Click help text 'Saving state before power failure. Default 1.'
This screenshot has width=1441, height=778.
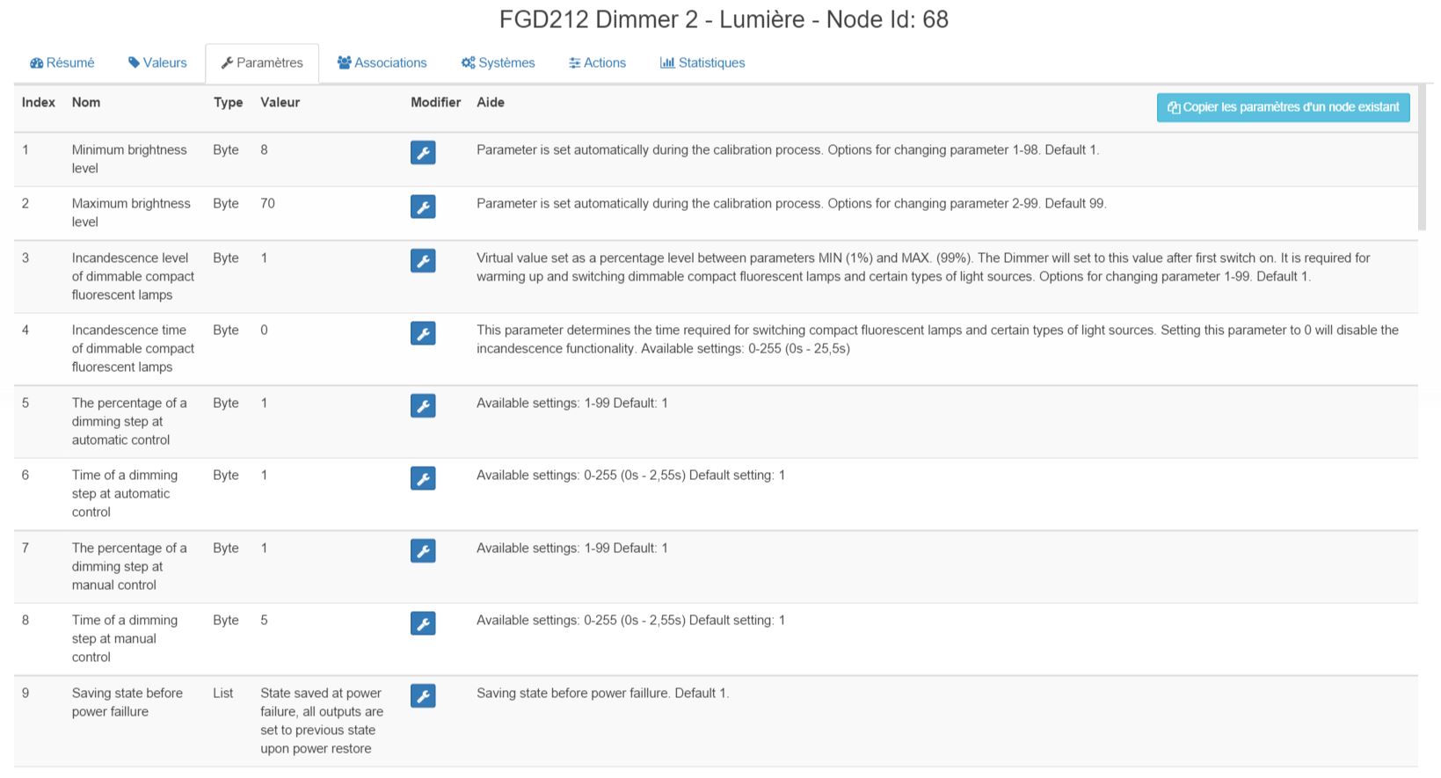click(602, 694)
